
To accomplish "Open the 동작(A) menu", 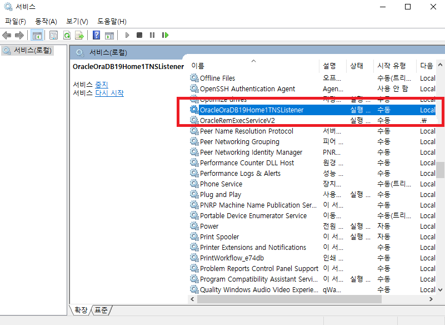I will (46, 21).
